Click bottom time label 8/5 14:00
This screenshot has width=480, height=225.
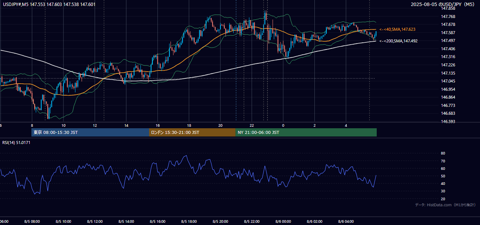(127, 221)
